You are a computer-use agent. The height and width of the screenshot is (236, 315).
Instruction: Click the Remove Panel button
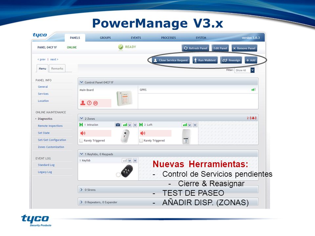244,48
